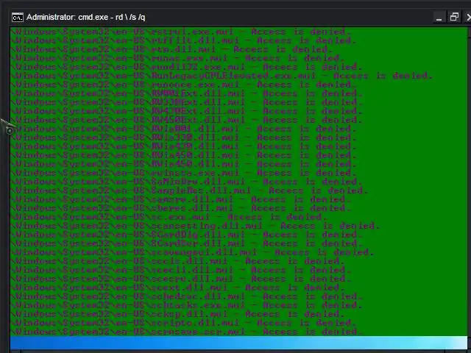Select the runonce.exe.mui output line
Image resolution: width=471 pixels, height=353 pixels.
183,85
